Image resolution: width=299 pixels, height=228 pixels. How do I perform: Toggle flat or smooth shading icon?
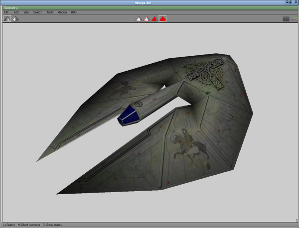[7, 19]
